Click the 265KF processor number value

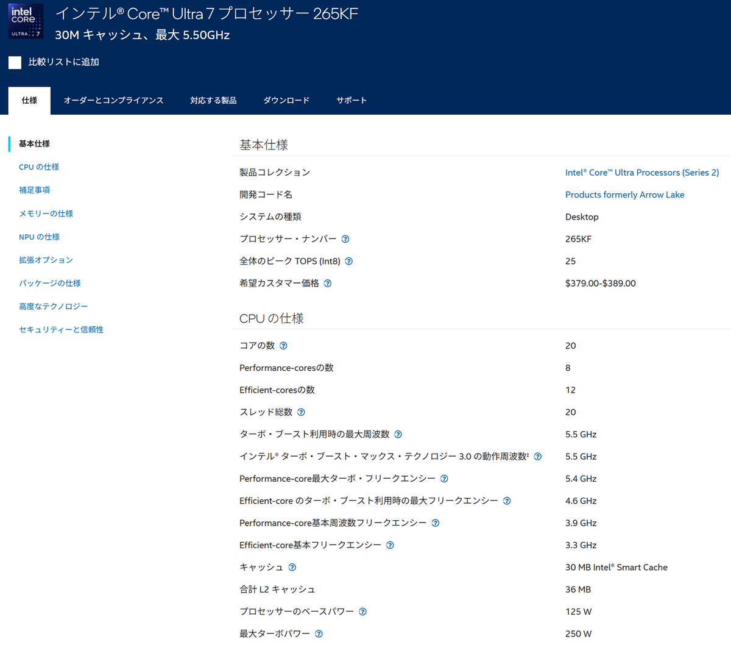[578, 239]
